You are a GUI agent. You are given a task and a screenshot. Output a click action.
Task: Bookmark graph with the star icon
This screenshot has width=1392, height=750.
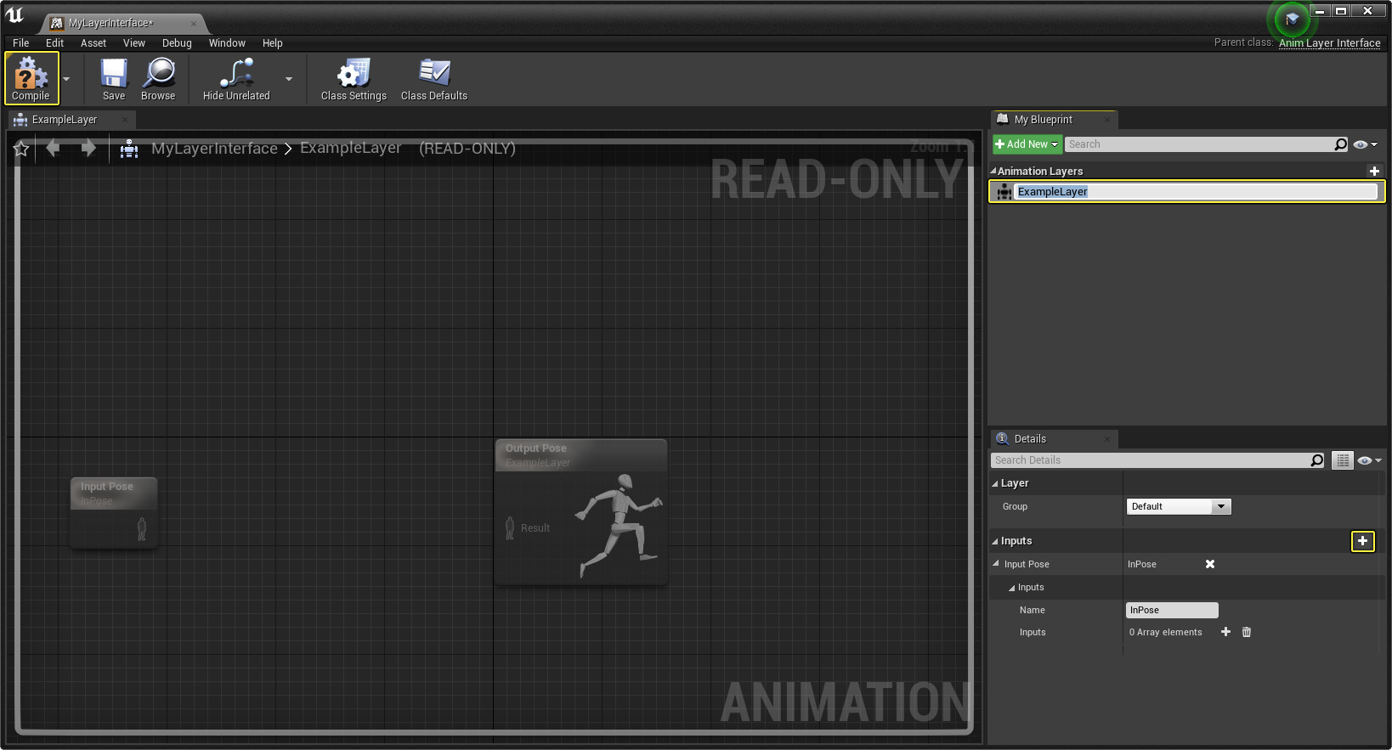point(21,149)
